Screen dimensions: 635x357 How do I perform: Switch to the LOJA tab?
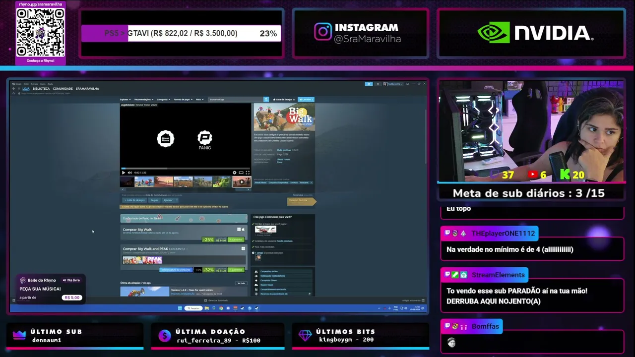click(x=26, y=89)
